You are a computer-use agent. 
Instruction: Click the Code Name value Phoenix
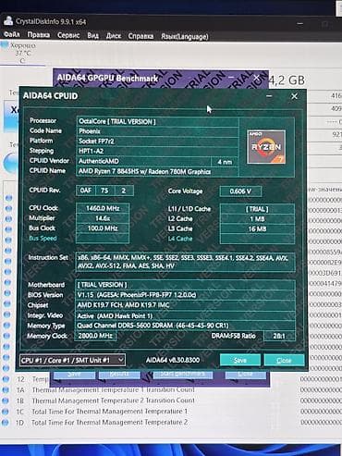pos(157,131)
